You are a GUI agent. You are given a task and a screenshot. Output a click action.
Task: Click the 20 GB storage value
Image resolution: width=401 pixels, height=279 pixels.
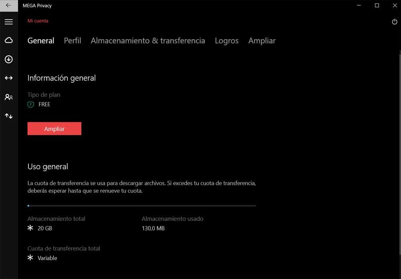coord(45,228)
